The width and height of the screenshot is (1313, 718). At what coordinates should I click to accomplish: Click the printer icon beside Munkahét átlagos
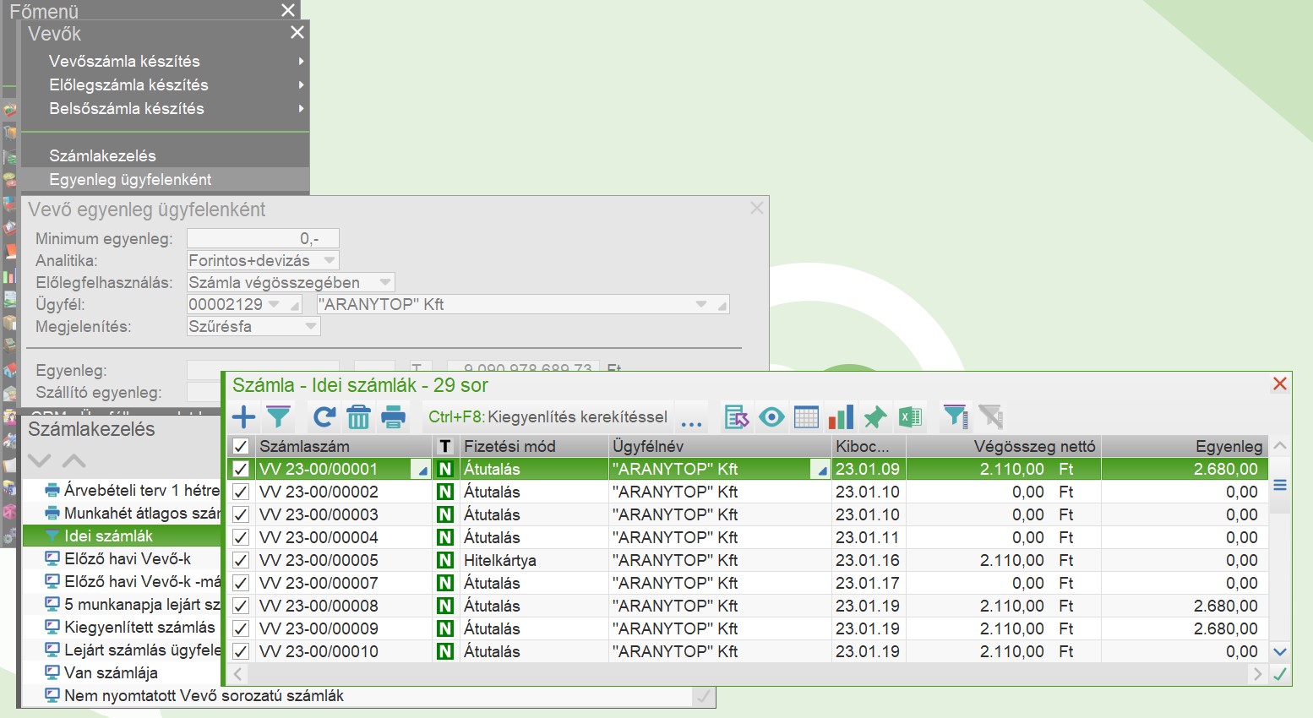click(52, 513)
